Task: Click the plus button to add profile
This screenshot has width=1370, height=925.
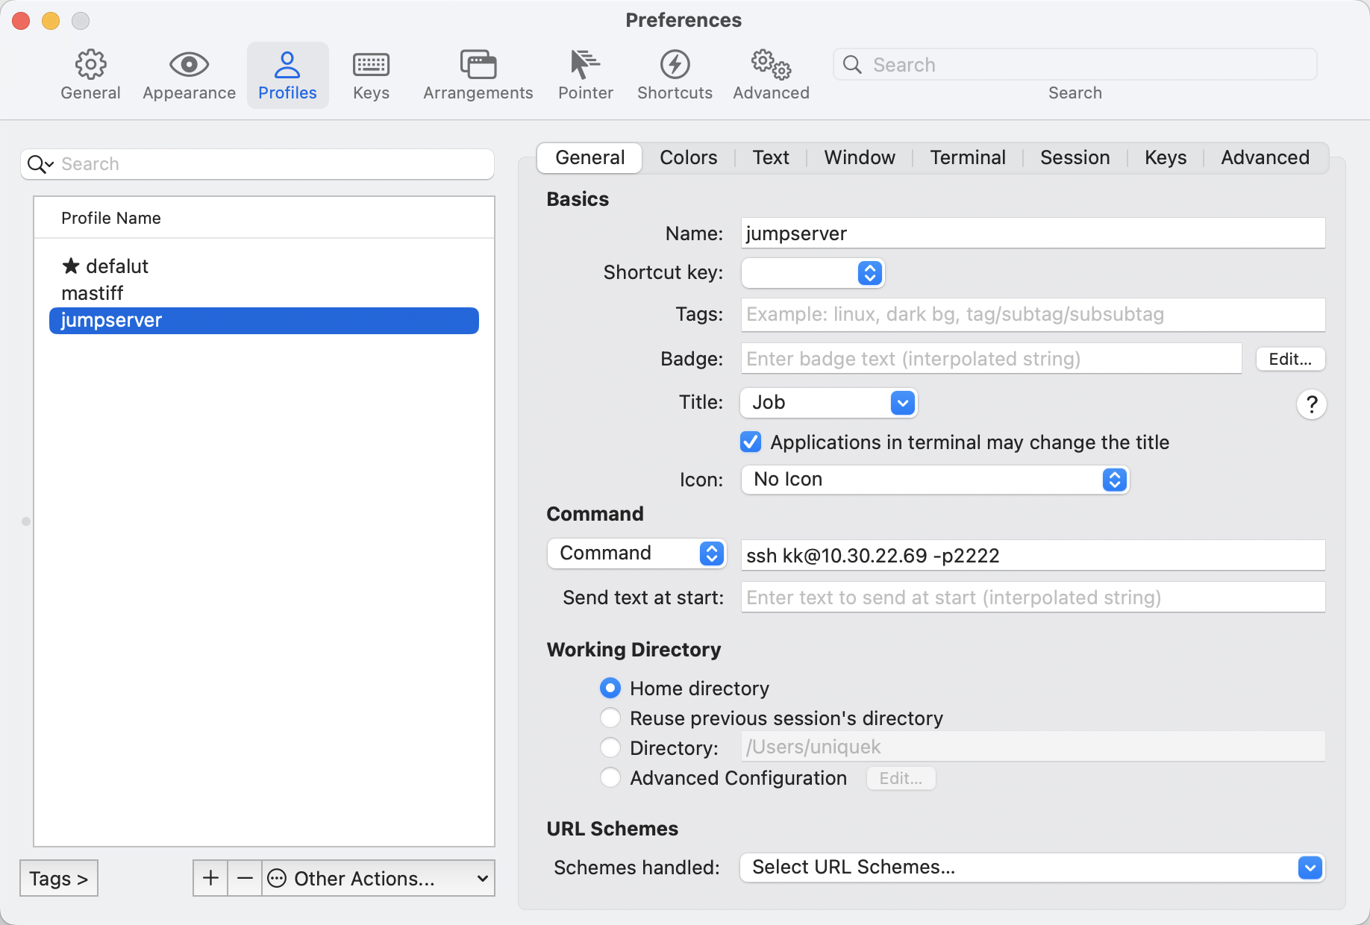Action: [210, 878]
